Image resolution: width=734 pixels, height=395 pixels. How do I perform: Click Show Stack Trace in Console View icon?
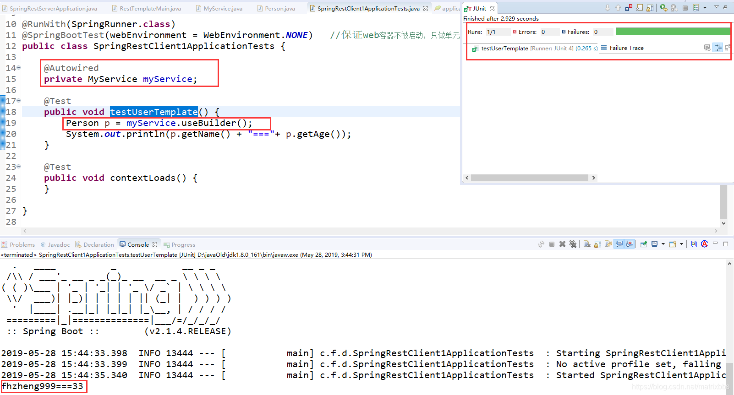coord(707,48)
